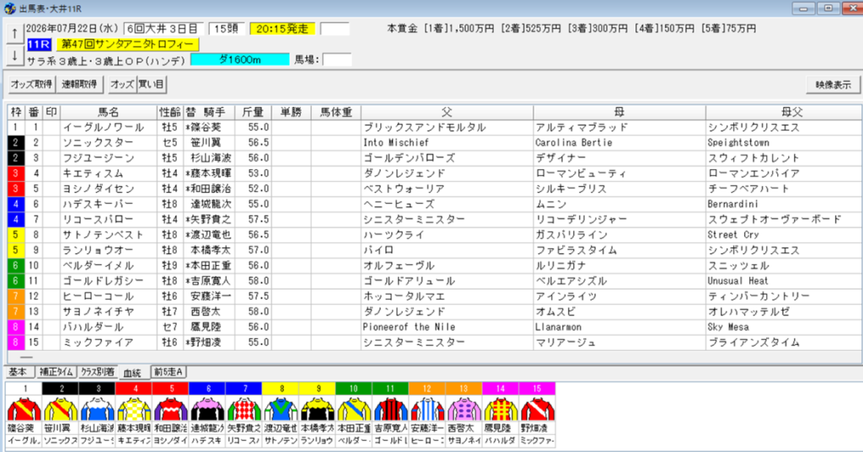Image resolution: width=863 pixels, height=452 pixels.
Task: Switch to the 前5走A tab
Action: [169, 372]
